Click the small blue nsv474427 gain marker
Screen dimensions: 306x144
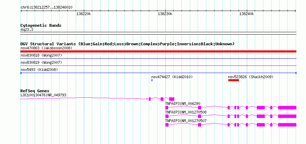tap(152, 80)
